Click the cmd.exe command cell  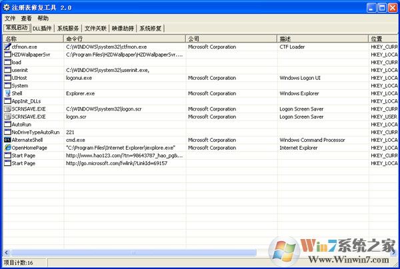coord(75,140)
